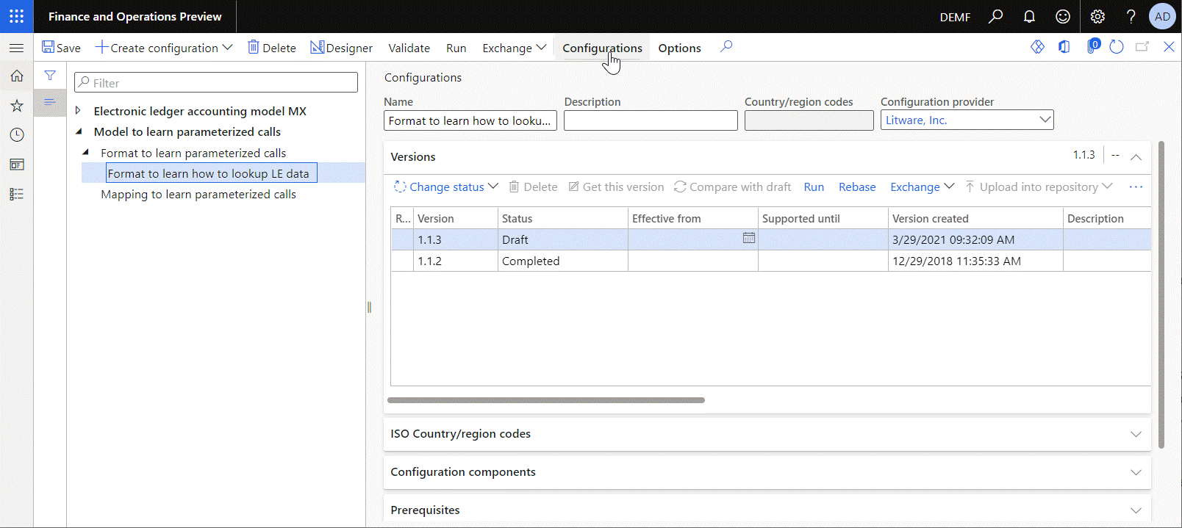Click the Name field
Image resolution: width=1182 pixels, height=528 pixels.
(x=470, y=120)
